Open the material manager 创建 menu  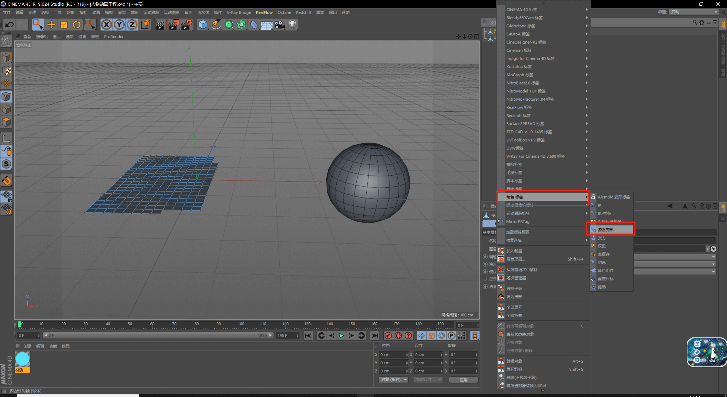27,346
